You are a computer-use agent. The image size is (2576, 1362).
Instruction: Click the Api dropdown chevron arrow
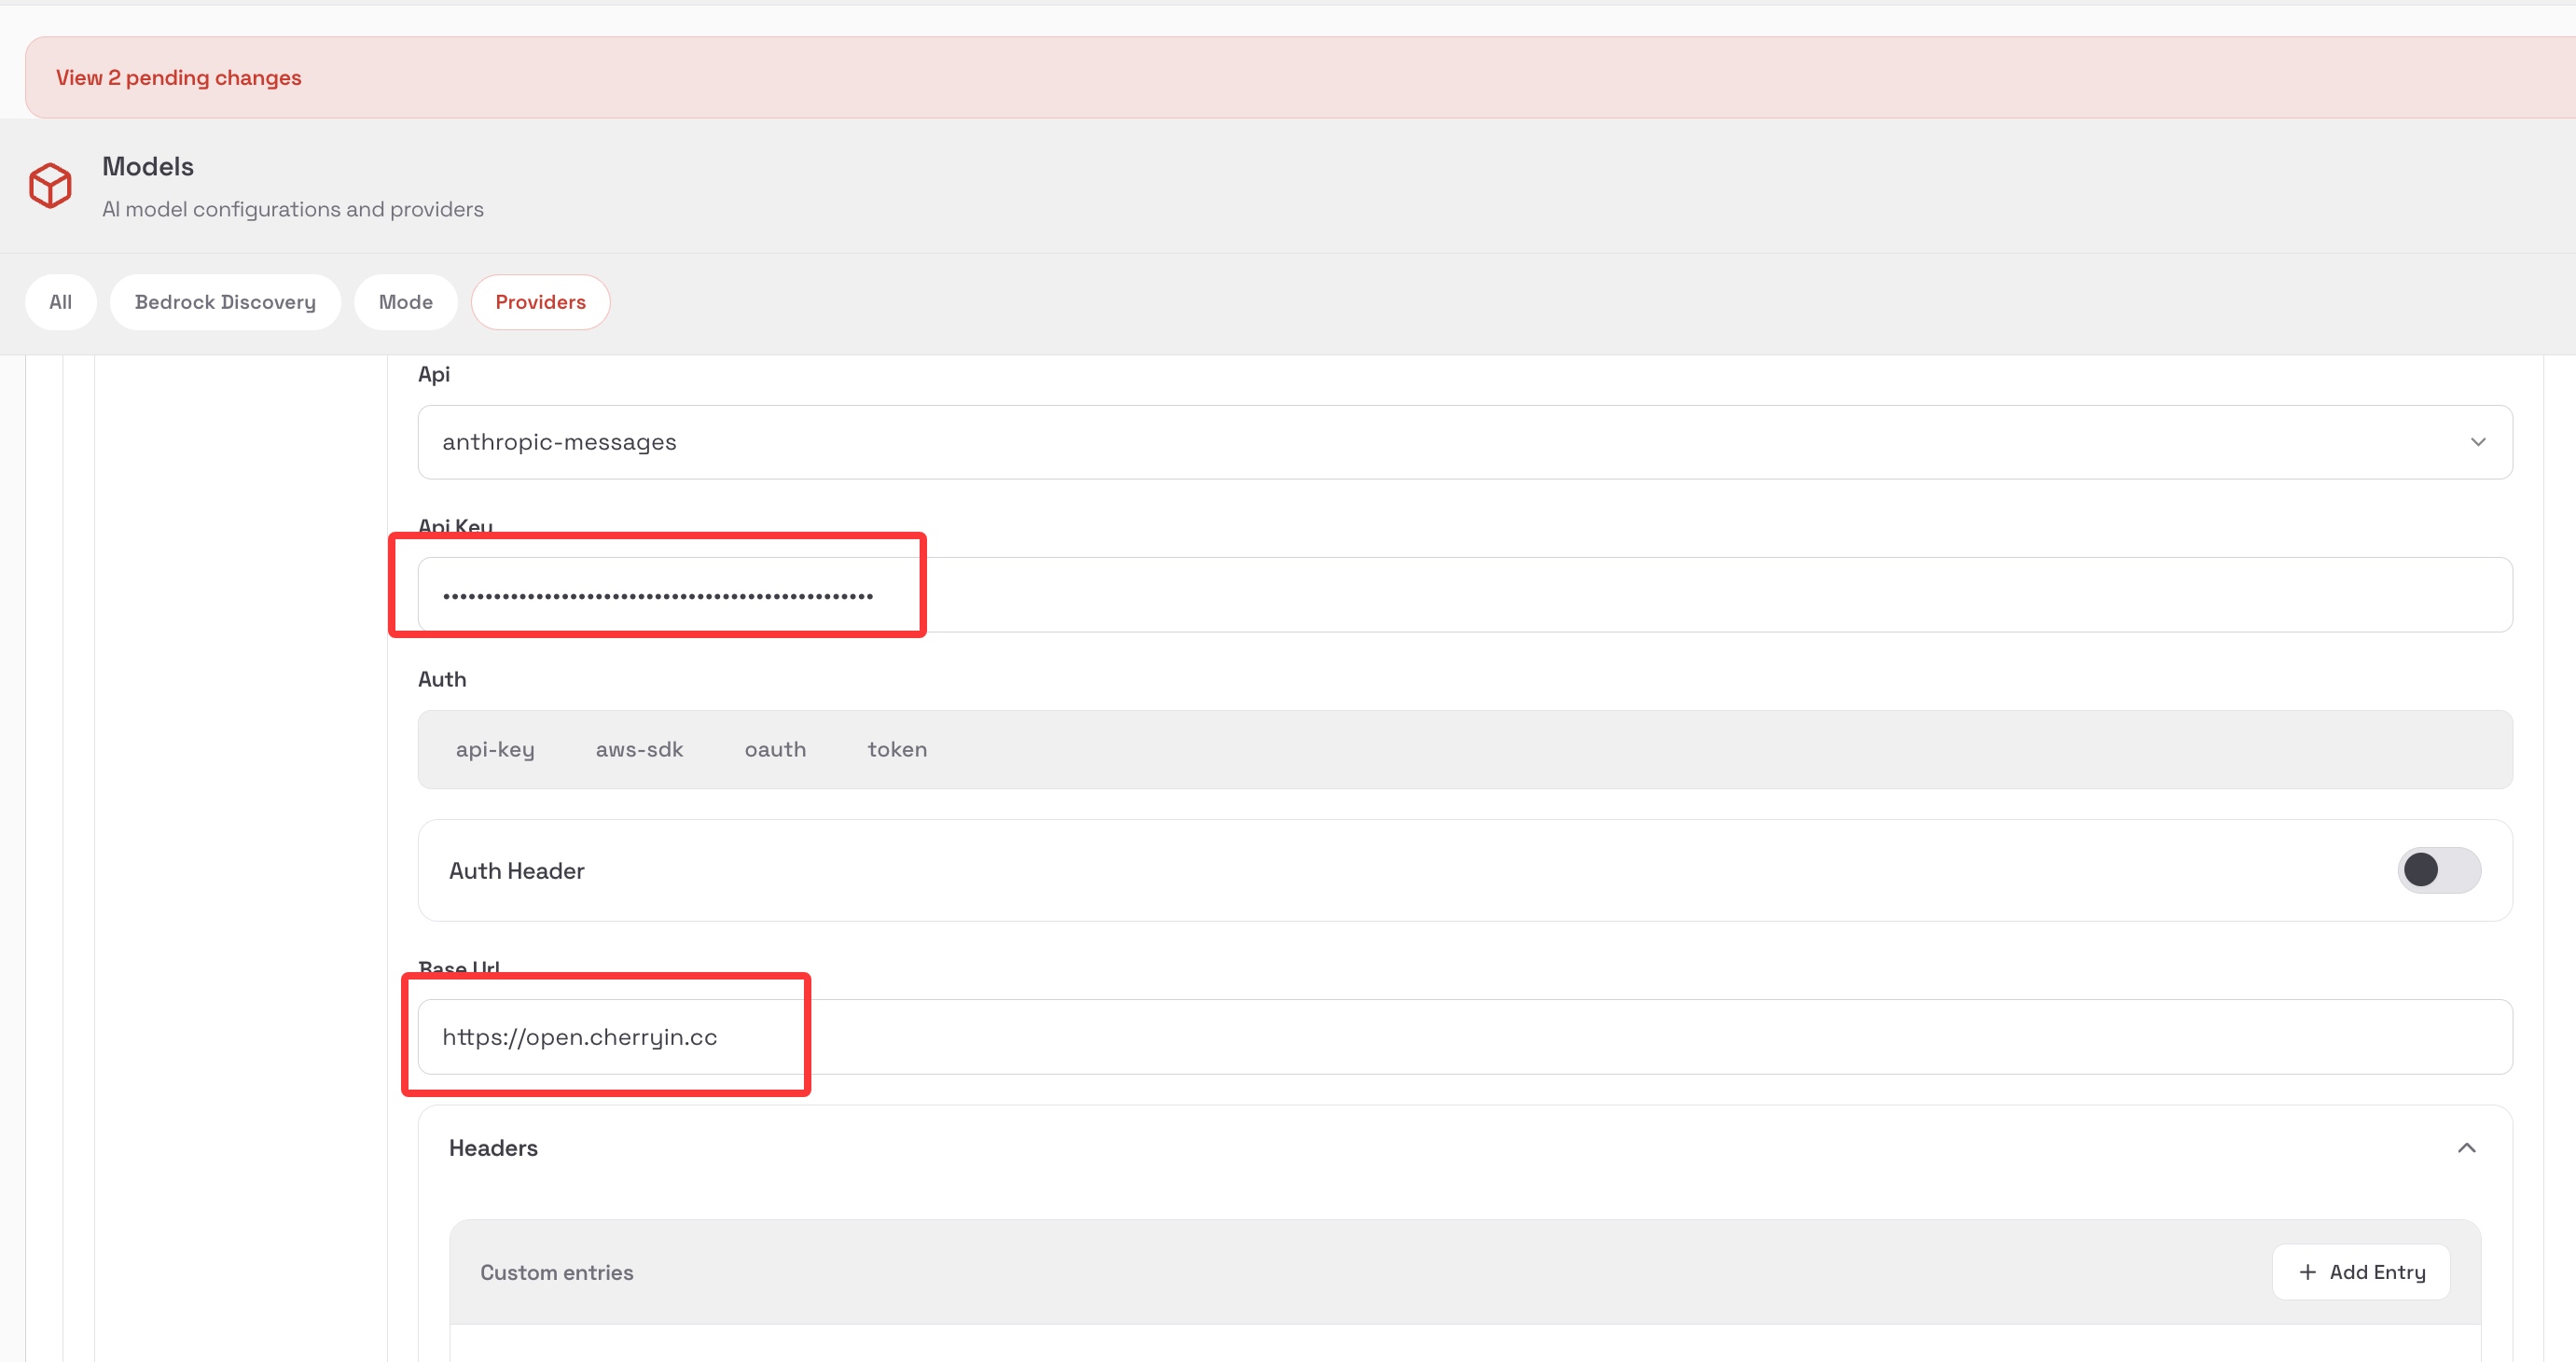(x=2477, y=442)
